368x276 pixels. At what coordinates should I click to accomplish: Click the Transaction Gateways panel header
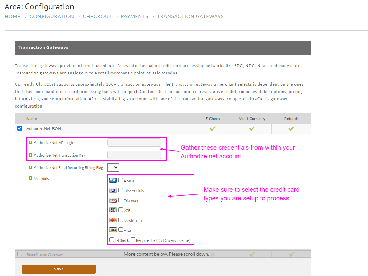tap(163, 48)
